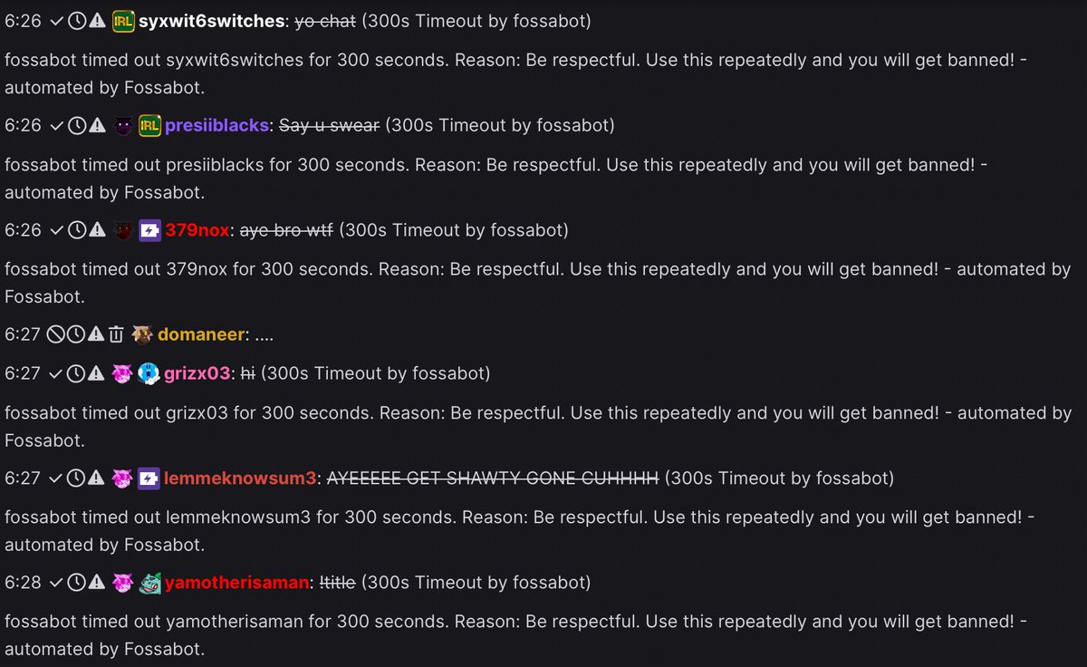Click the purple Turbo badge beside 379nox
This screenshot has height=667, width=1087.
[x=149, y=230]
